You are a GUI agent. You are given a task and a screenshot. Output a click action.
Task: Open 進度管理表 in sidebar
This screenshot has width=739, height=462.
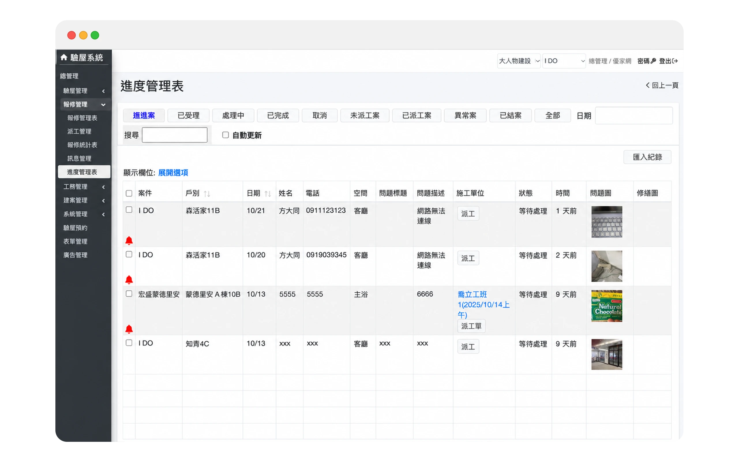[84, 172]
